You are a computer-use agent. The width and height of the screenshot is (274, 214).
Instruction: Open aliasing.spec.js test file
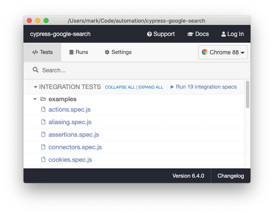(70, 122)
